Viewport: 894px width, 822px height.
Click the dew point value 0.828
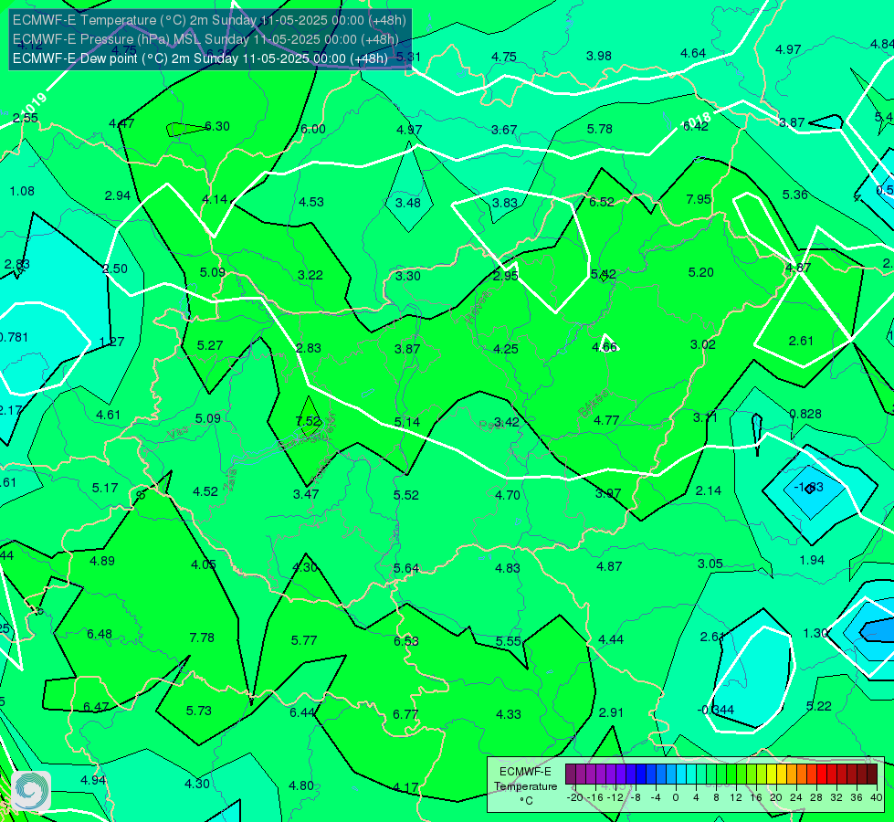(805, 414)
